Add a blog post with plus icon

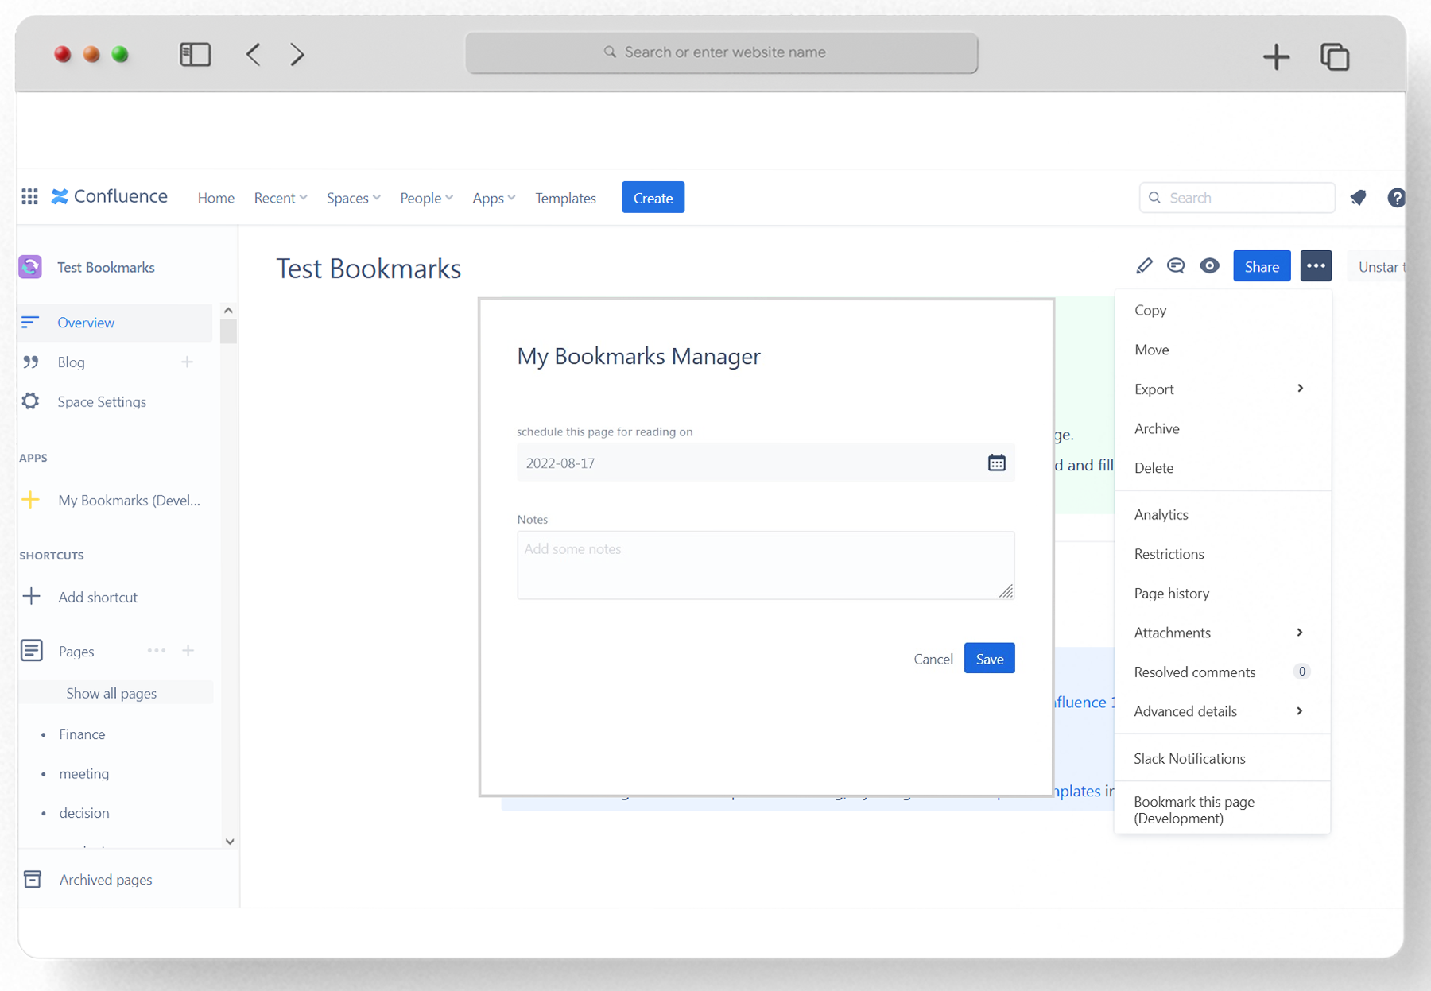[x=187, y=362]
